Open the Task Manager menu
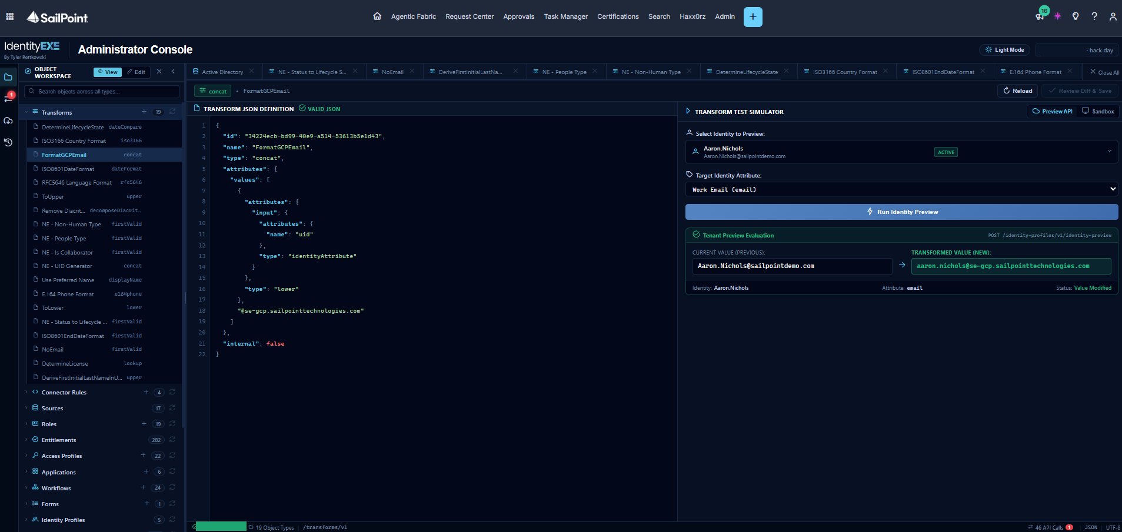 pyautogui.click(x=565, y=16)
